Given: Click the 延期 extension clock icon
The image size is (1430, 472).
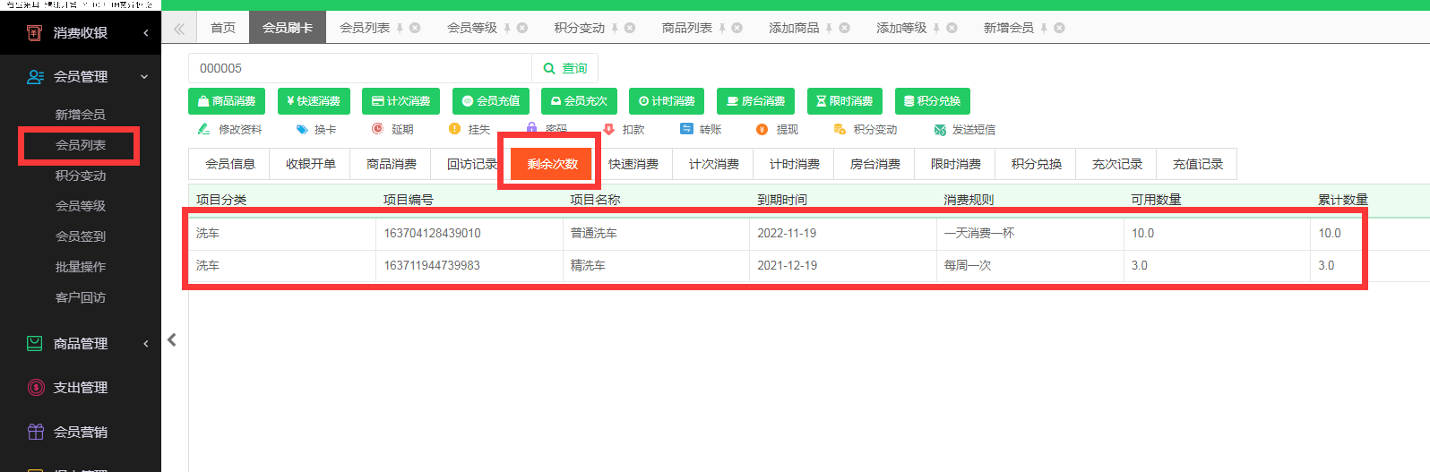Looking at the screenshot, I should coord(377,130).
